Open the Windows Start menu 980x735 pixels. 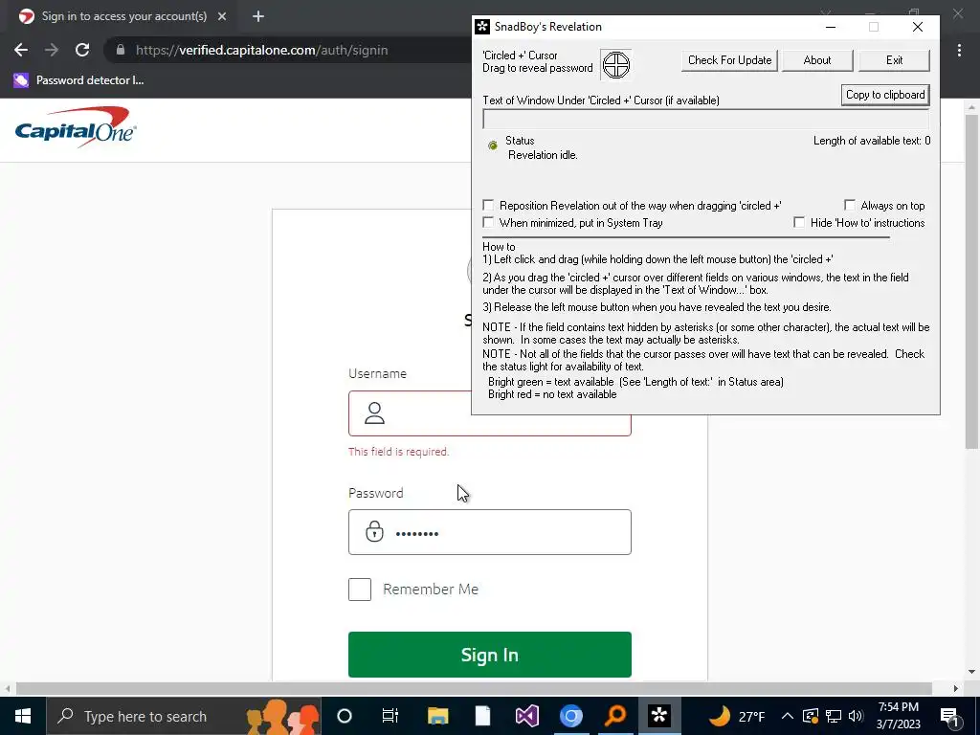click(x=23, y=716)
